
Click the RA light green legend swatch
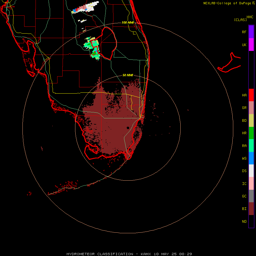tap(251, 146)
